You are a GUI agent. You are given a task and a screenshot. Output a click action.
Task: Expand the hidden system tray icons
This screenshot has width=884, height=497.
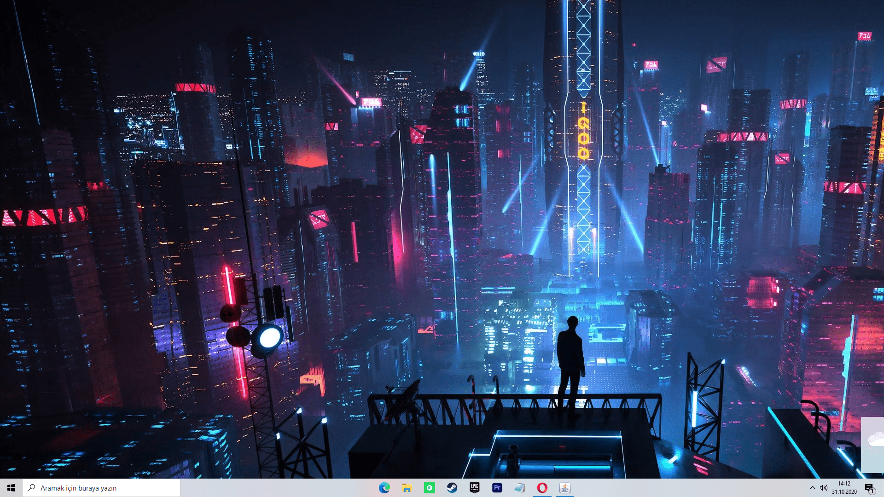coord(812,488)
